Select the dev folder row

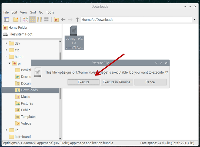point(31,43)
